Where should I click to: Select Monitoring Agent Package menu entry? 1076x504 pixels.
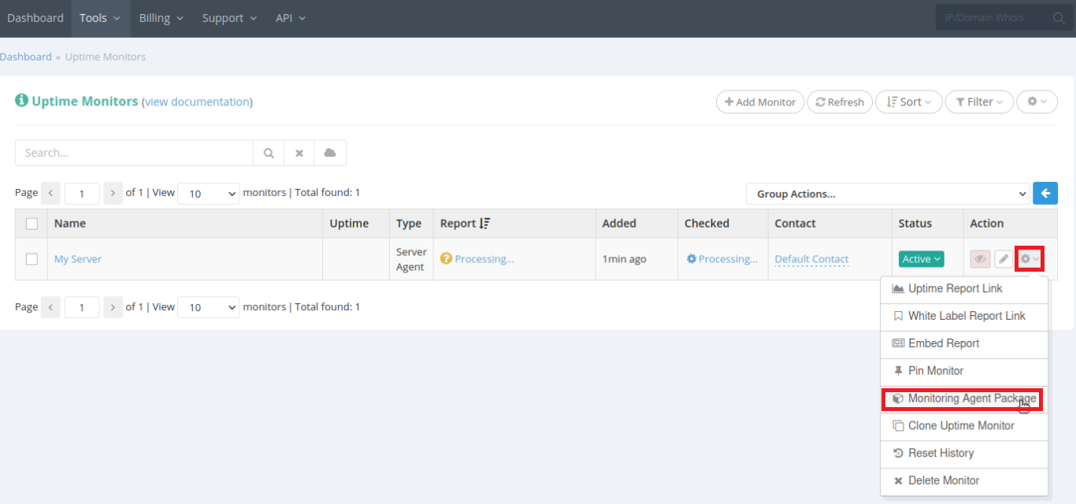pos(963,398)
